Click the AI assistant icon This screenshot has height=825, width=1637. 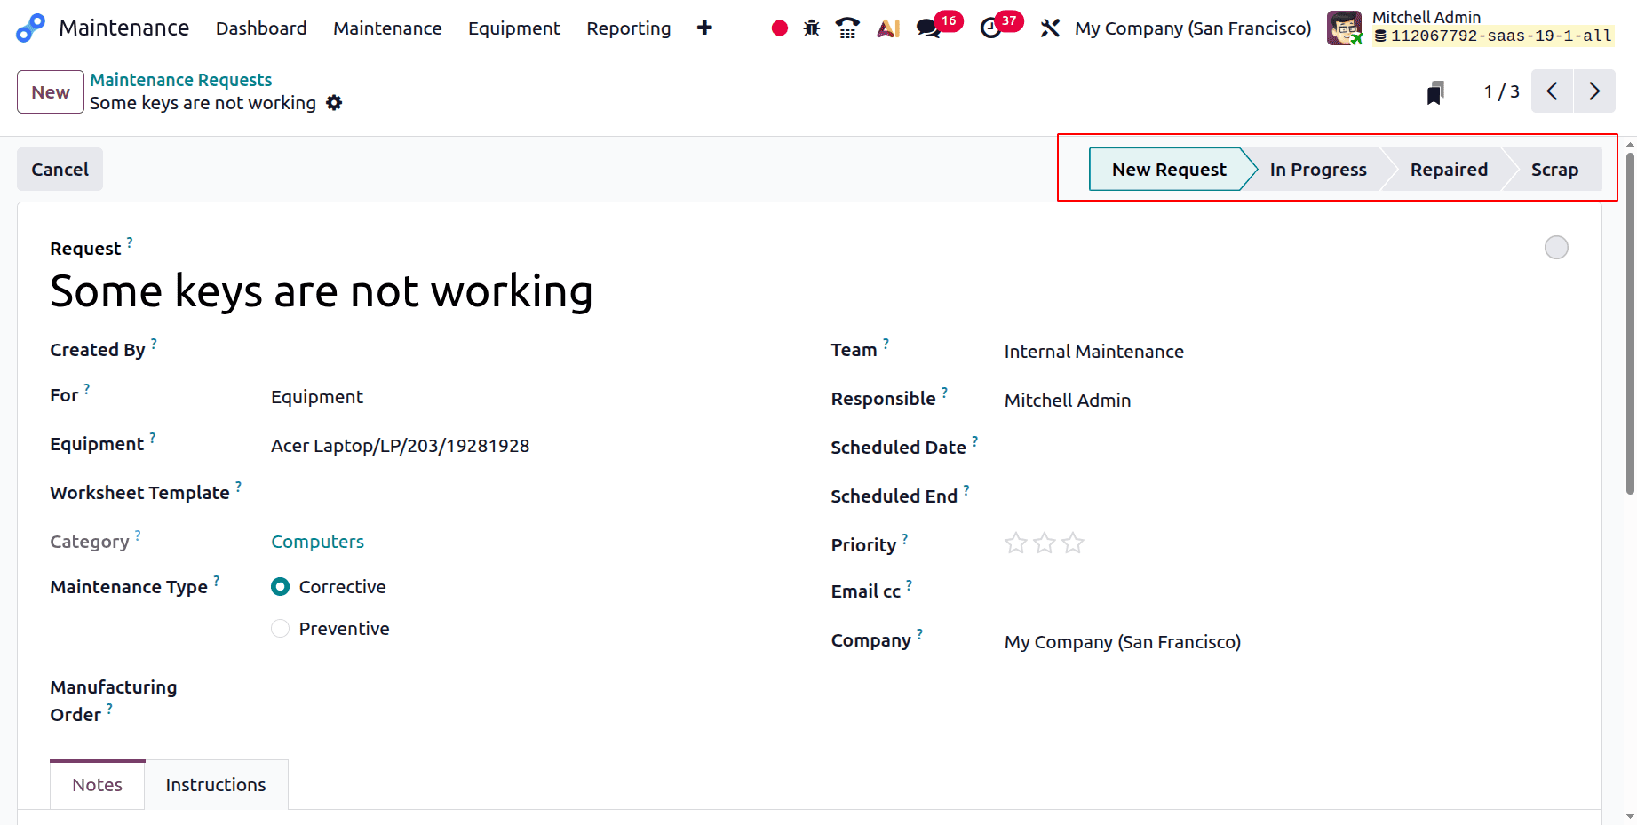pos(888,28)
